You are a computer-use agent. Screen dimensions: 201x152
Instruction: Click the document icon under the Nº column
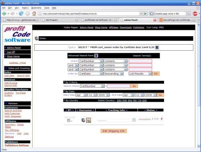tap(68, 120)
